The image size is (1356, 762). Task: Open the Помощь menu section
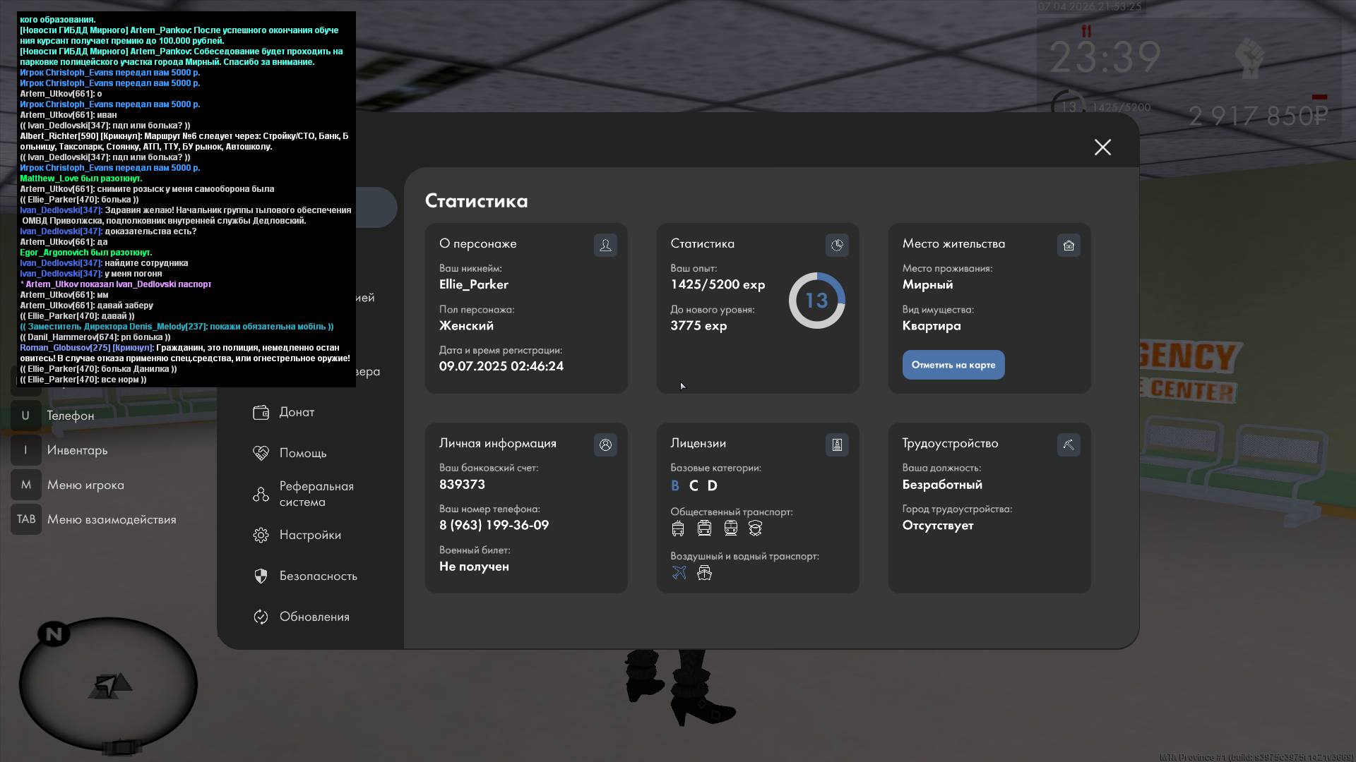point(302,453)
